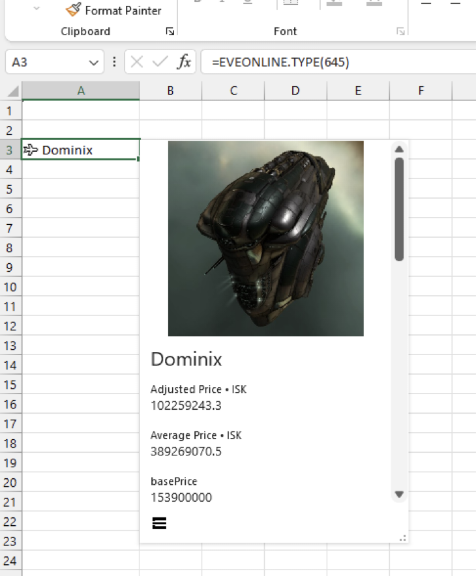Click the Adjusted Price • ISK label
The width and height of the screenshot is (476, 576).
point(198,390)
